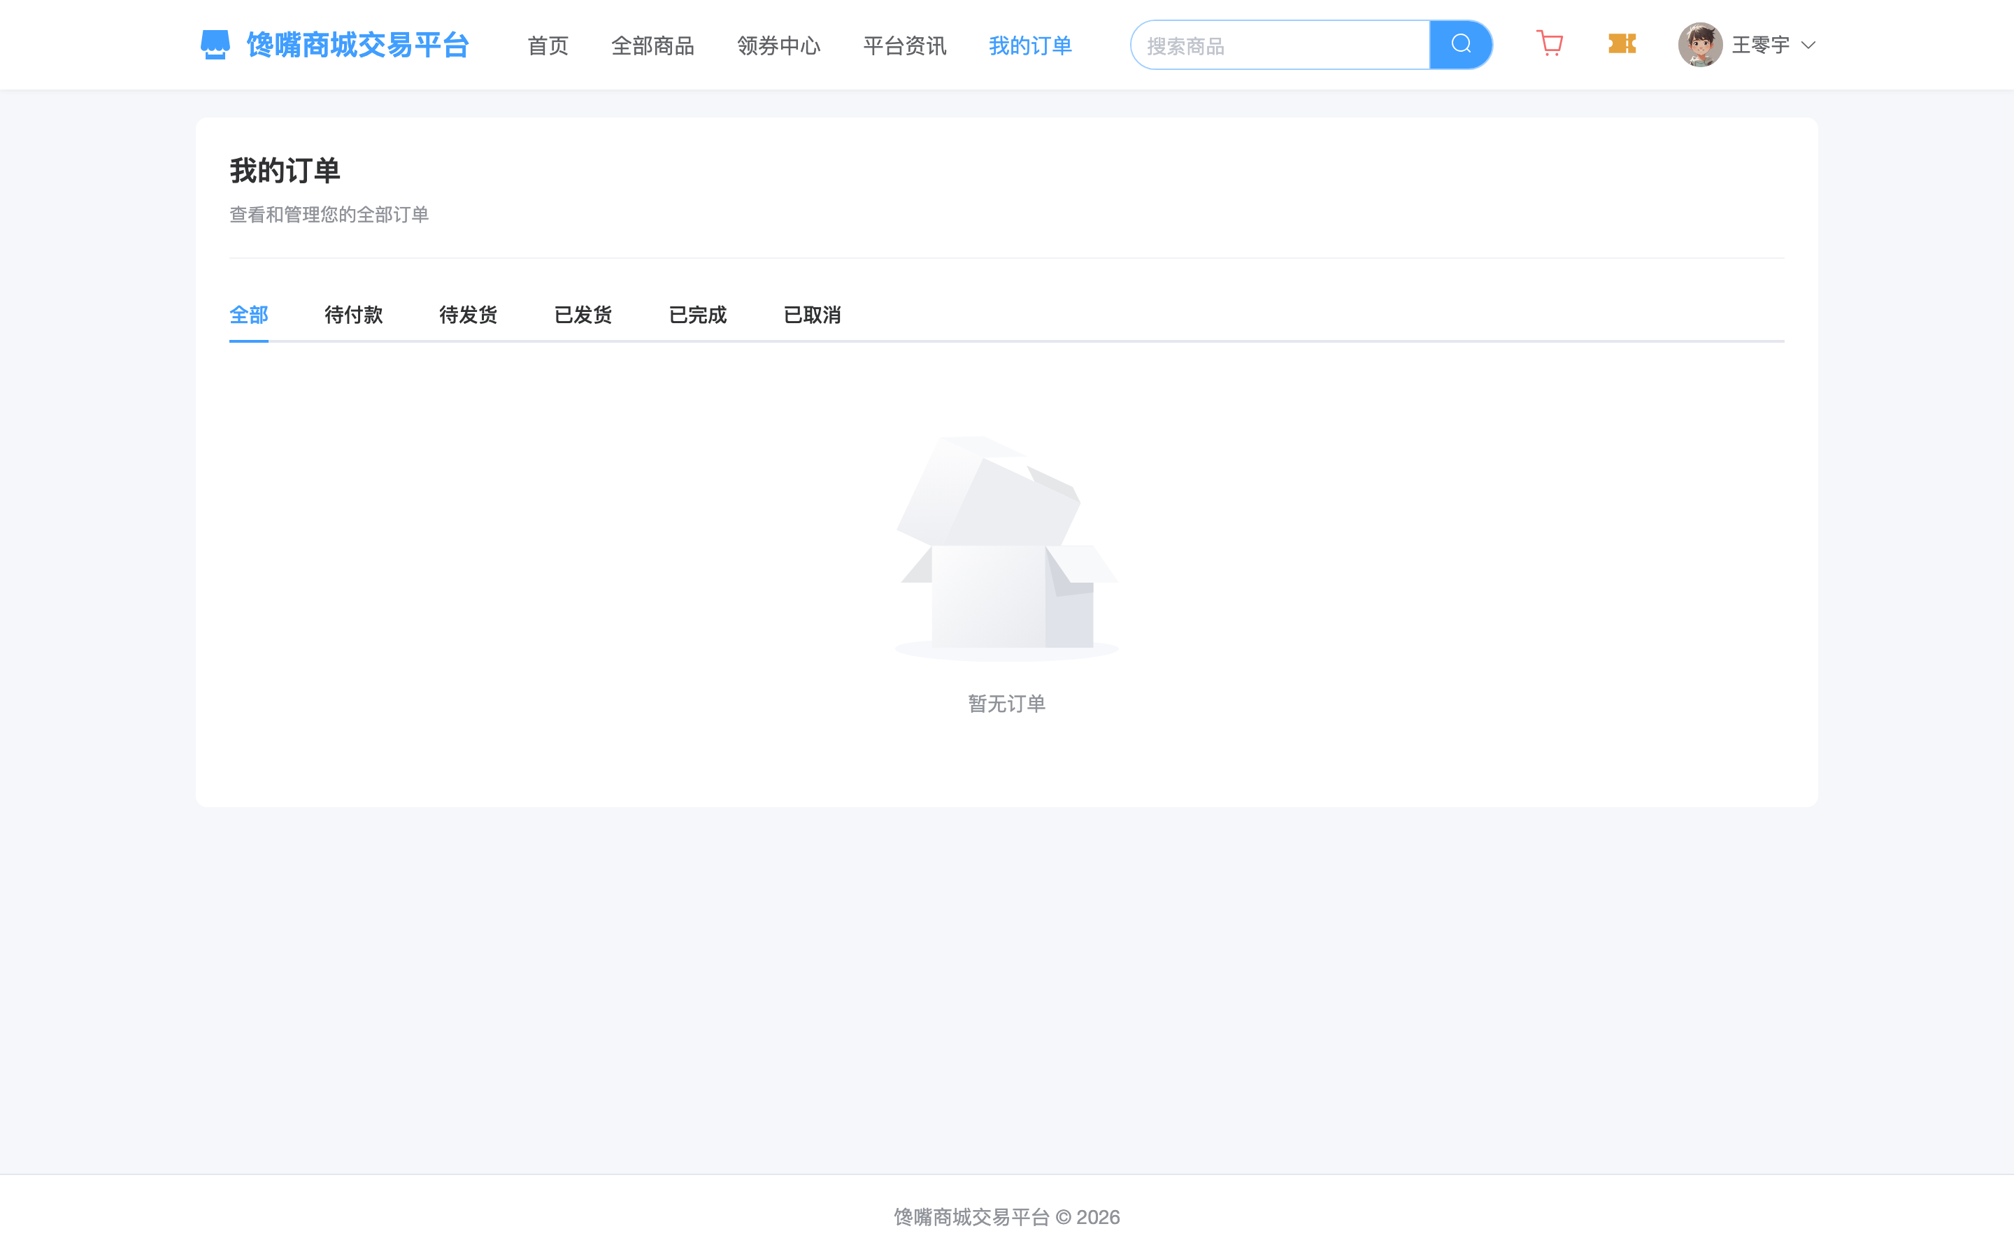Click the user avatar picture

coord(1699,45)
